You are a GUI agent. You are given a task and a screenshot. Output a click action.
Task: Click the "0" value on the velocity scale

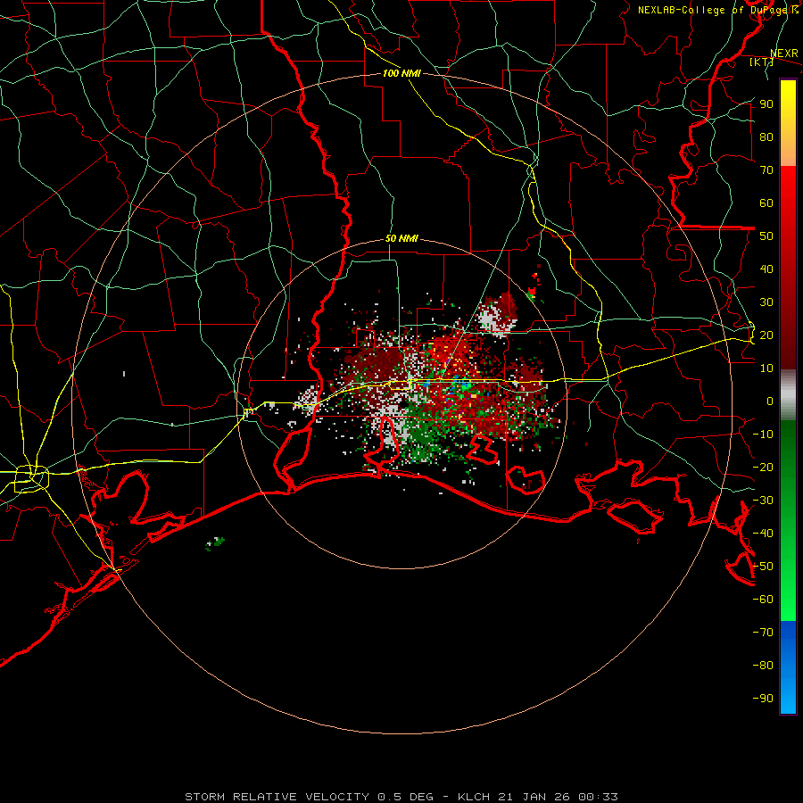tap(770, 401)
